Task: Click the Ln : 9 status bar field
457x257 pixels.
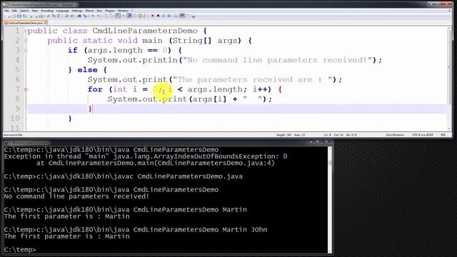Action: 327,135
